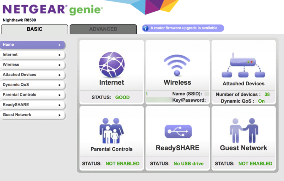
Task: Click the Parental Controls NOT ENABLED status
Action: coord(122,164)
